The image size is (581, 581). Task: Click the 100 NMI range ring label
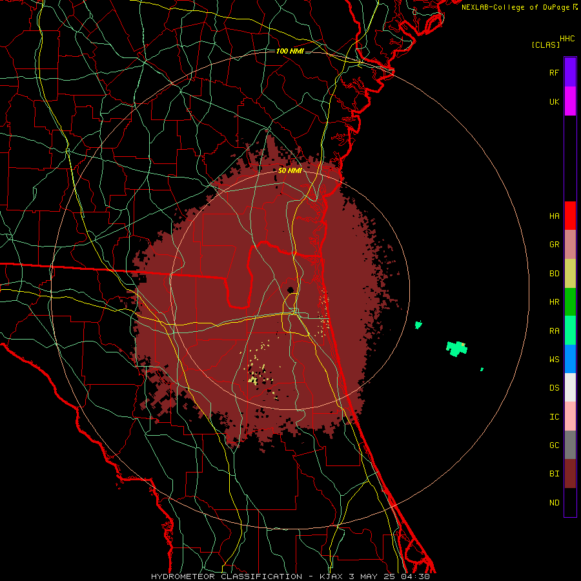click(x=290, y=51)
